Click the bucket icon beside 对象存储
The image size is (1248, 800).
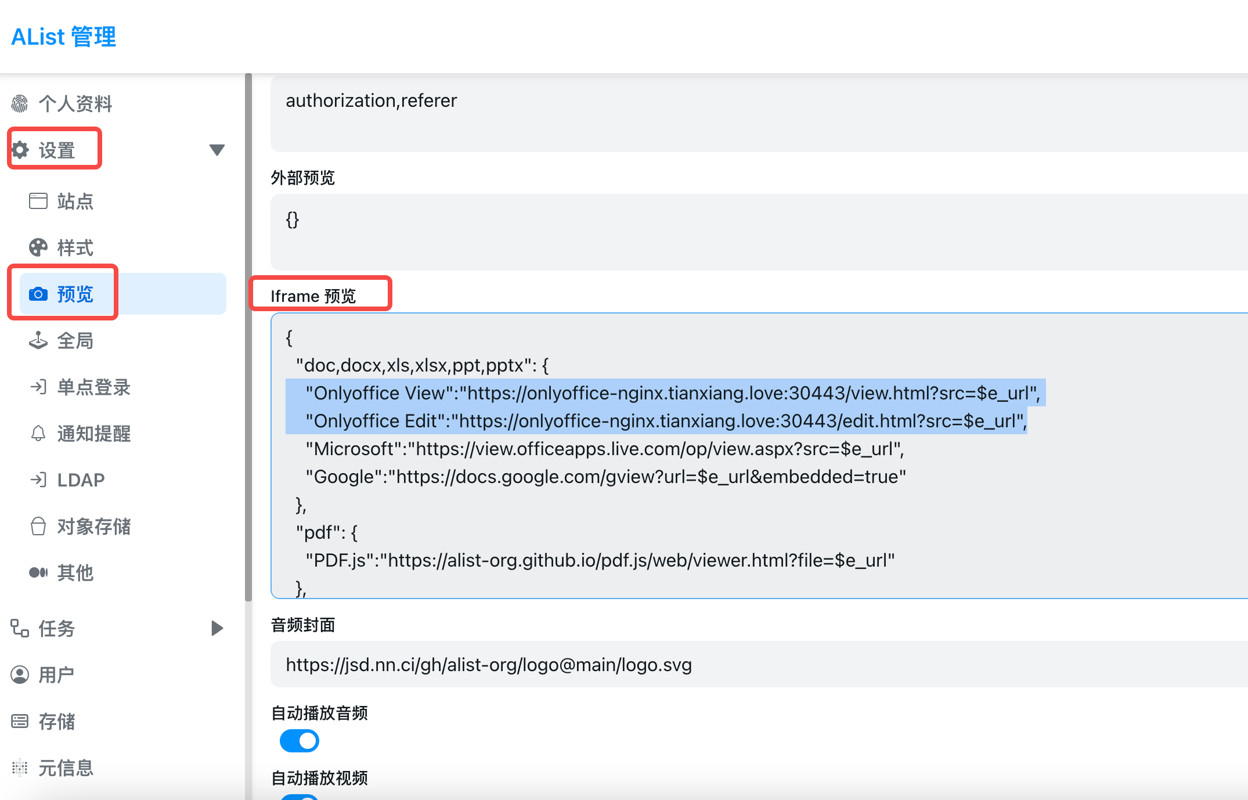(38, 526)
